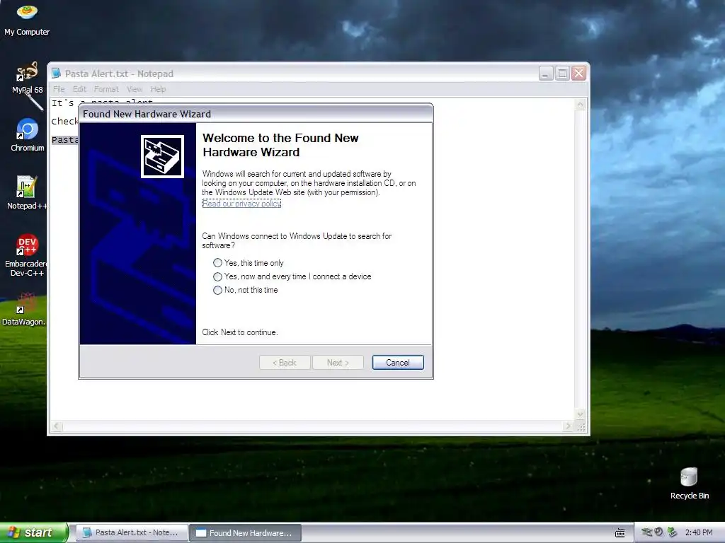Open the Notepad++ desktop shortcut
Viewport: 725px width, 543px height.
pyautogui.click(x=27, y=192)
